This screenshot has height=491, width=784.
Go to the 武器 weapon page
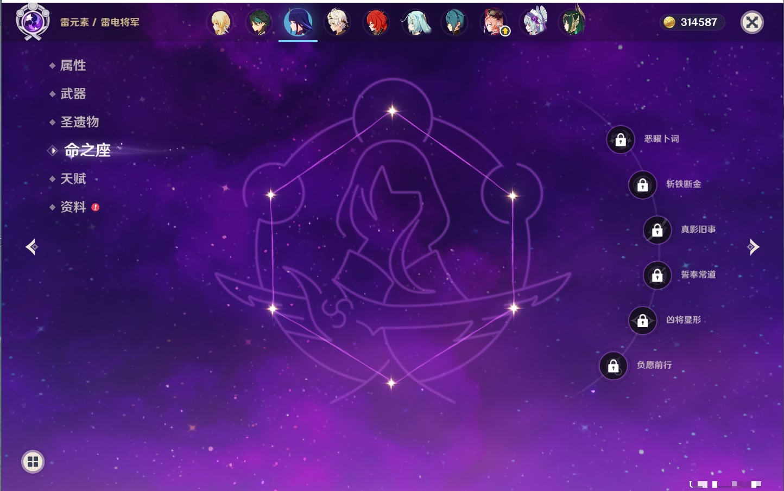pos(73,94)
